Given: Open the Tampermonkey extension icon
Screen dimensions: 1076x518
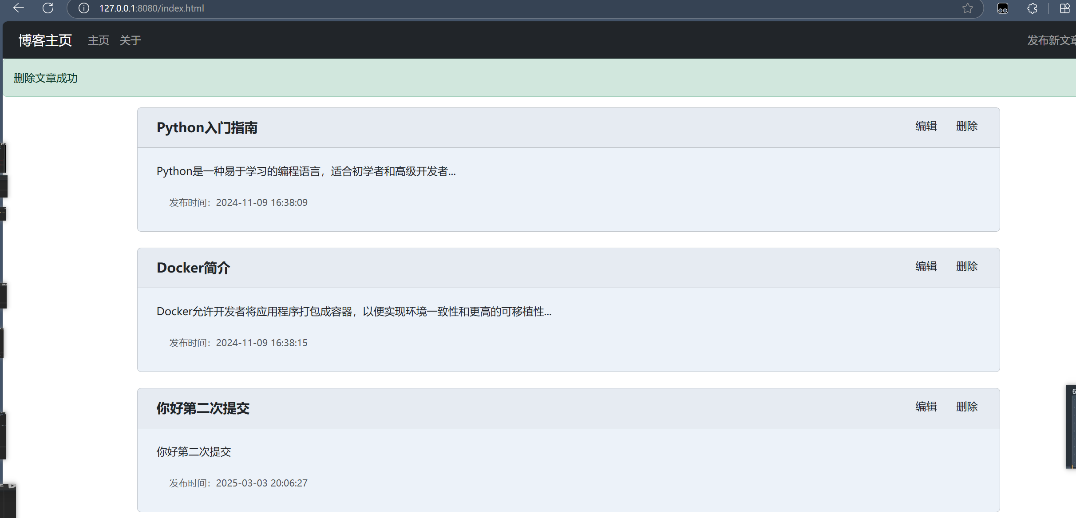Looking at the screenshot, I should click(1002, 8).
